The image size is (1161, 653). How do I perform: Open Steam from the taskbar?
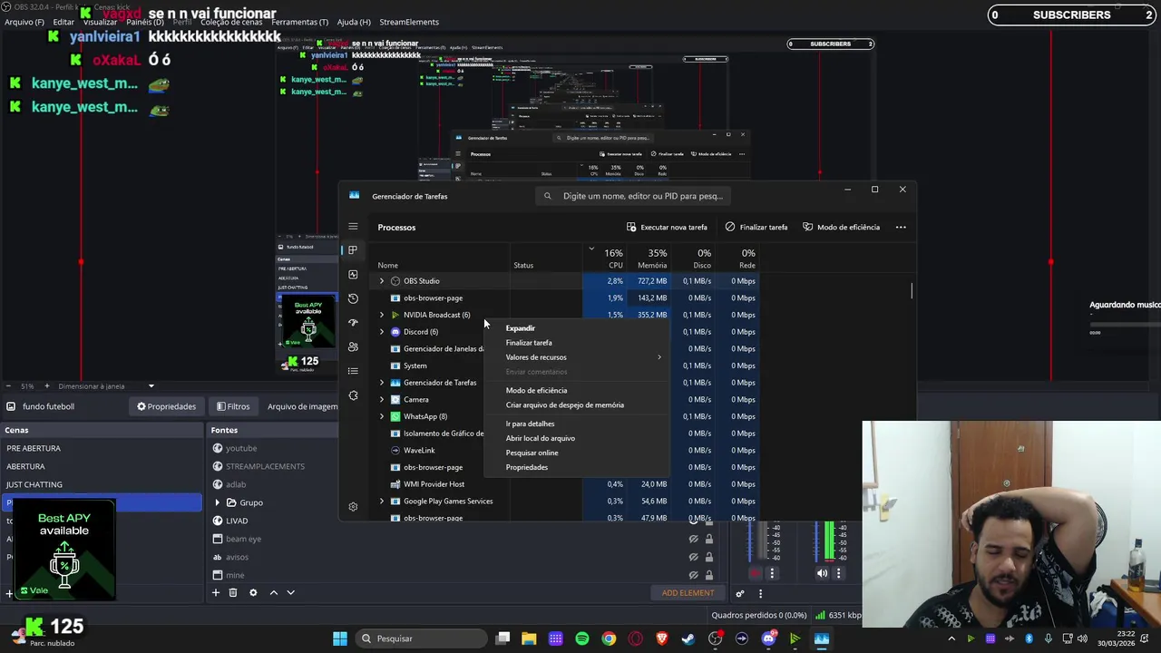pos(688,638)
